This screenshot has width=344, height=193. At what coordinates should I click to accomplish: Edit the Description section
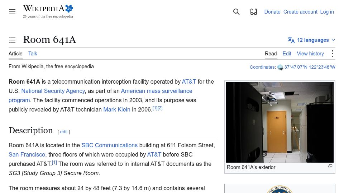[x=64, y=132]
